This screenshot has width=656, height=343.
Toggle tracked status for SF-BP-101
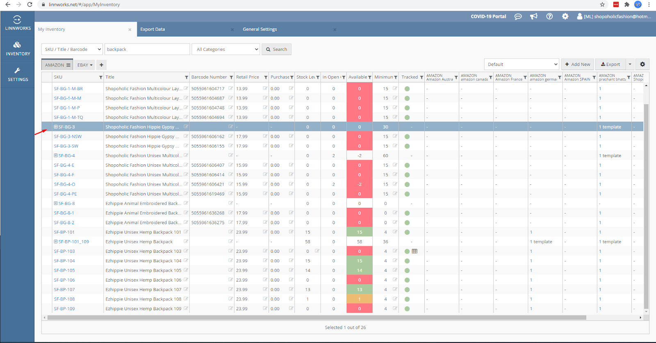coord(407,232)
